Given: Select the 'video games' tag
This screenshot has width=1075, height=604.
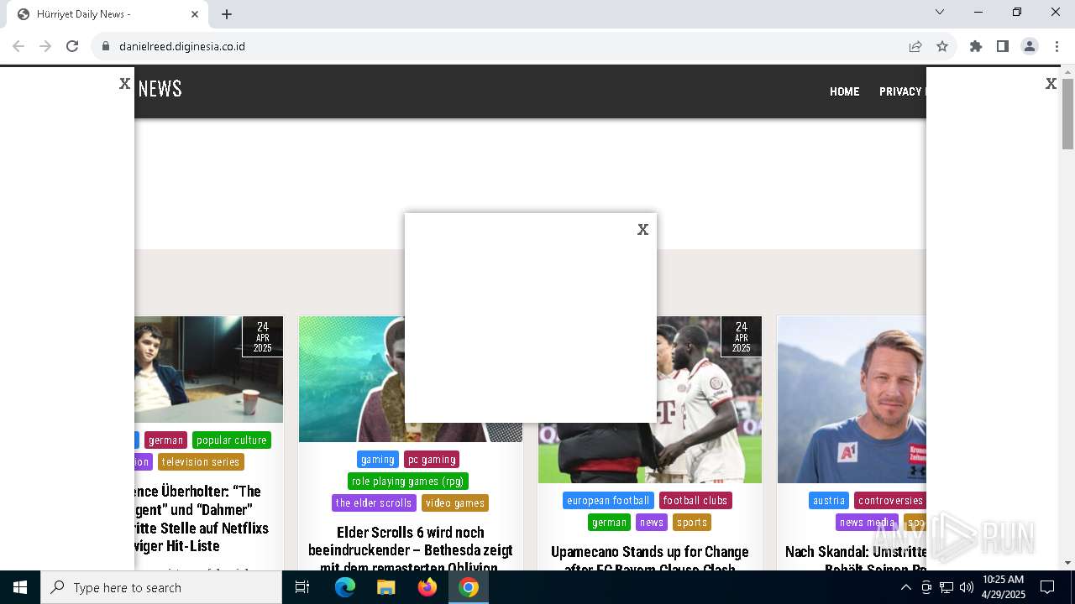Looking at the screenshot, I should click(x=455, y=503).
